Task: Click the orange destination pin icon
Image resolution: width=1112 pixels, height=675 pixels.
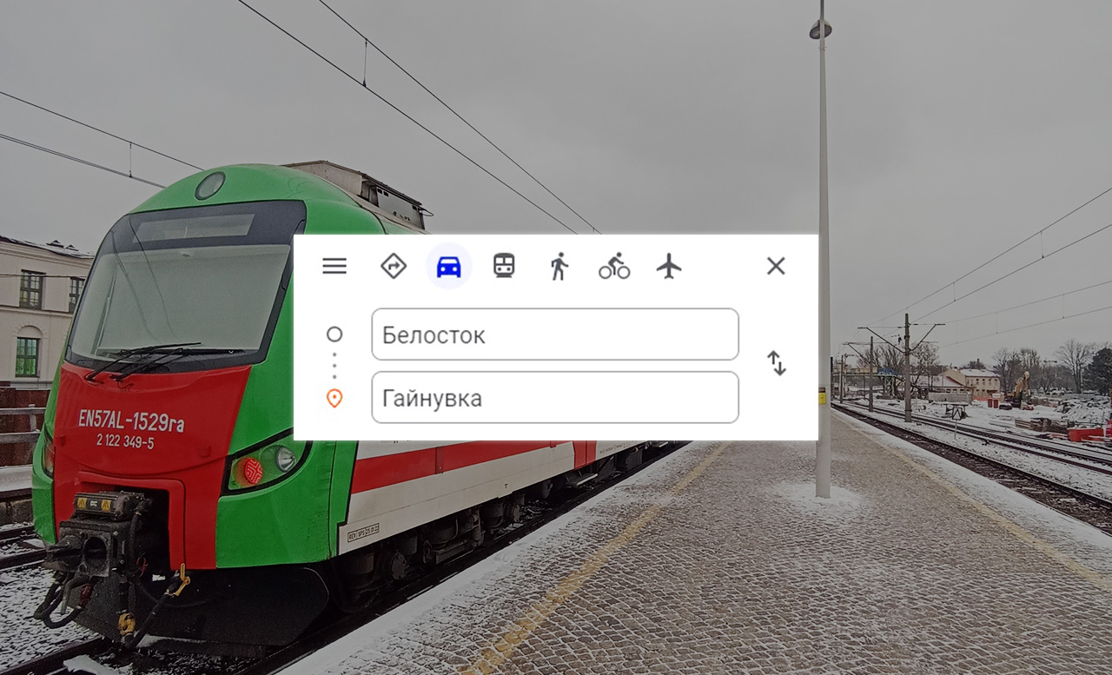Action: coord(334,398)
